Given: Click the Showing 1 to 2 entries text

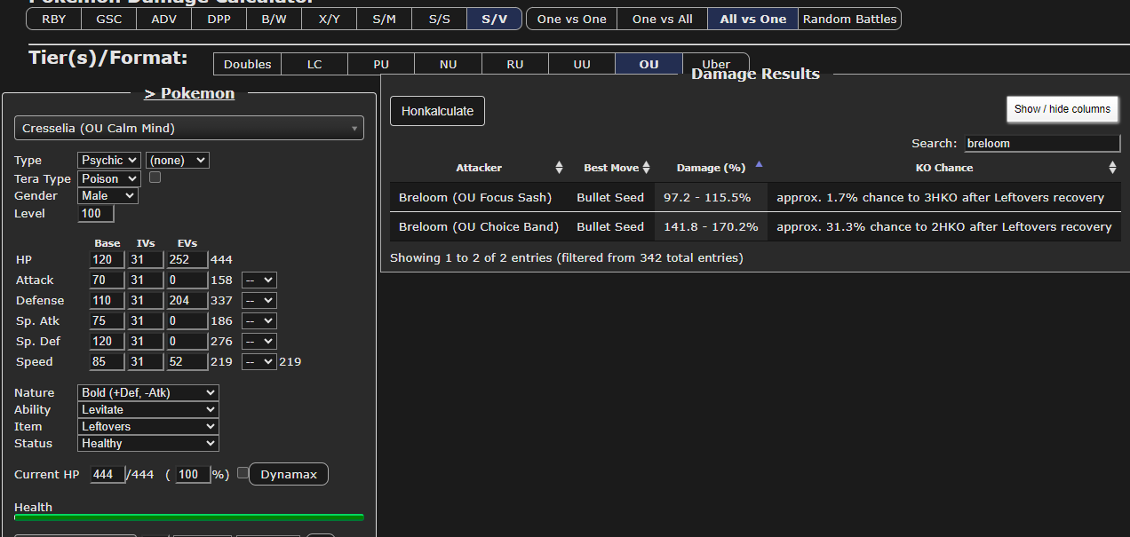Looking at the screenshot, I should click(567, 257).
